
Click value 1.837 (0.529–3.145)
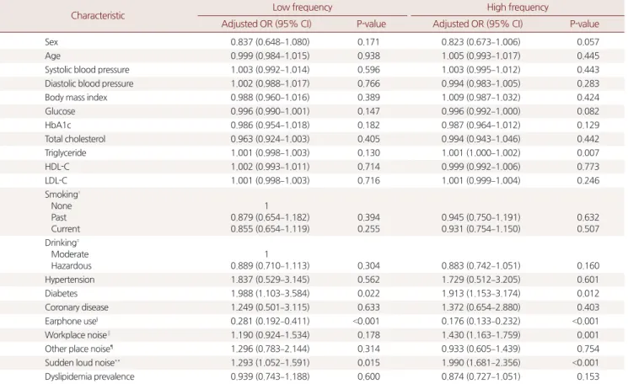(270, 280)
